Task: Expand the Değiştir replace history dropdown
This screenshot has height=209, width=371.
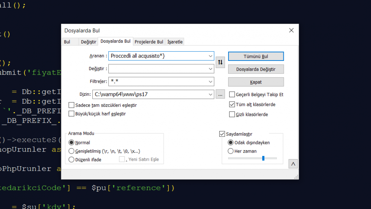Action: [210, 69]
